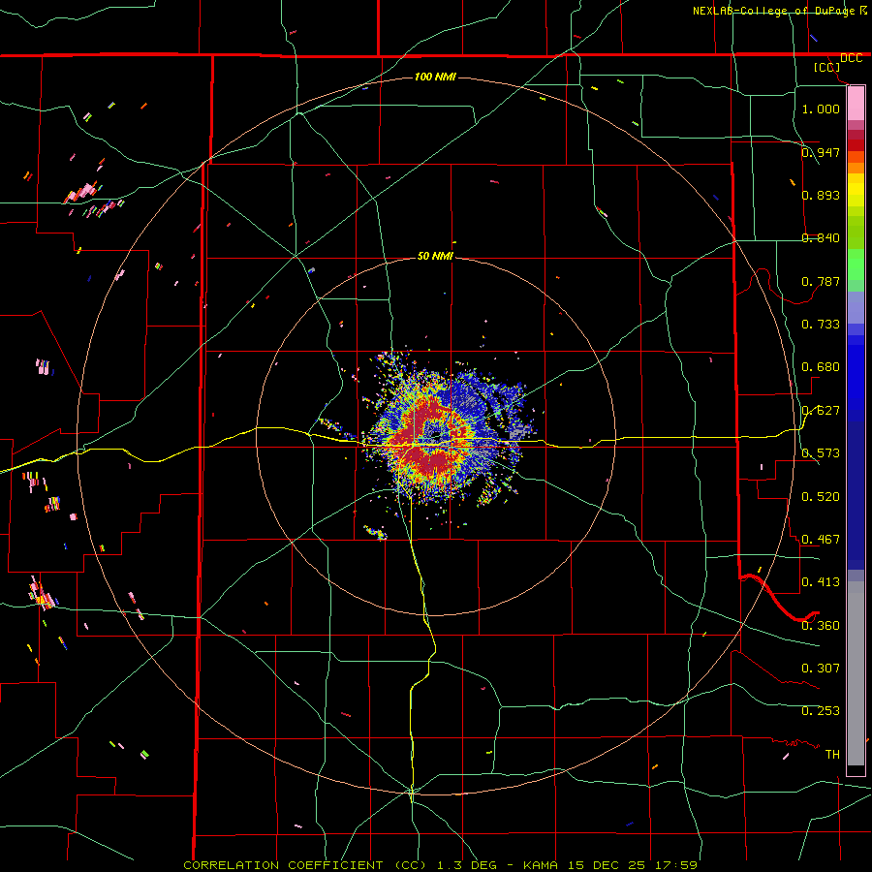This screenshot has width=872, height=872.
Task: Click the 0.787 scale value
Action: coord(821,281)
